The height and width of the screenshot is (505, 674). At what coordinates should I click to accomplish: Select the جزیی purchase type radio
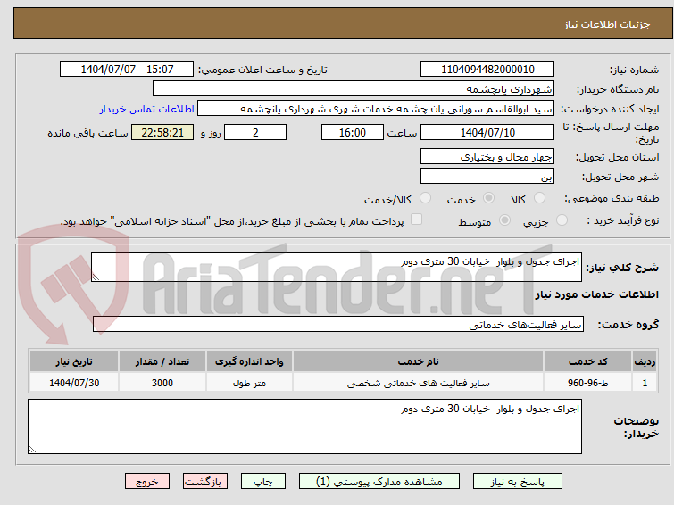coord(562,220)
